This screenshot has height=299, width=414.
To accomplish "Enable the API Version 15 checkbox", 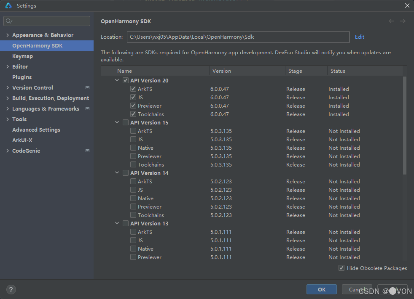I will 126,122.
